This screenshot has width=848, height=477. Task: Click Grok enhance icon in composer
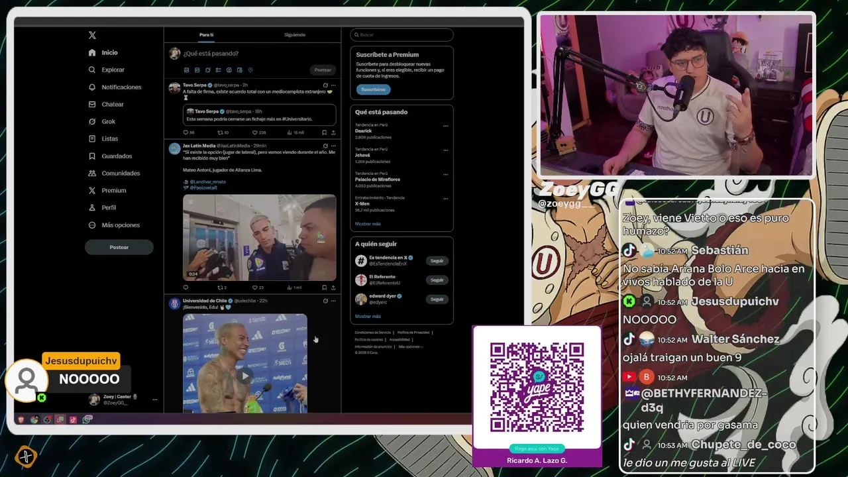[207, 70]
